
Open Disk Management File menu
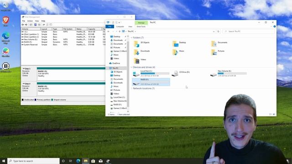click(23, 21)
